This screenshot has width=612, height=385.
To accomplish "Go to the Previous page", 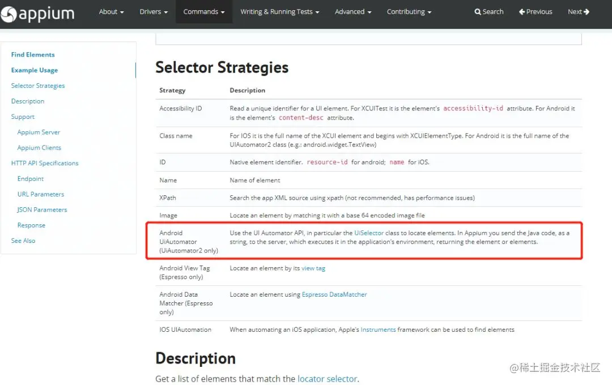I will (x=535, y=12).
